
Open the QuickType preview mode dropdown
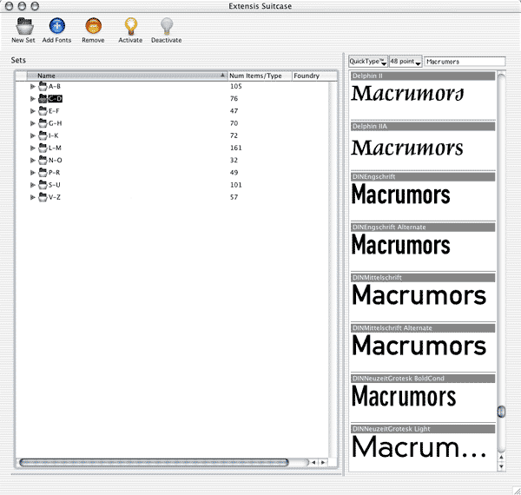point(368,62)
